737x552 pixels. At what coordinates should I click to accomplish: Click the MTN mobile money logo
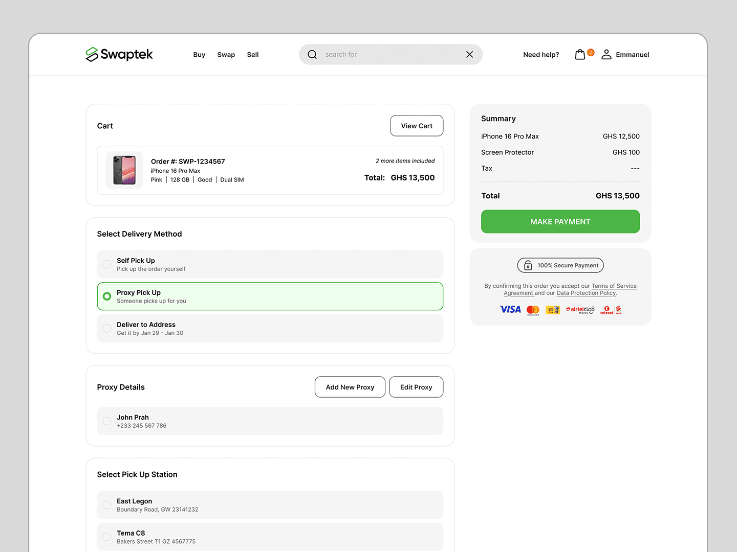(x=553, y=310)
